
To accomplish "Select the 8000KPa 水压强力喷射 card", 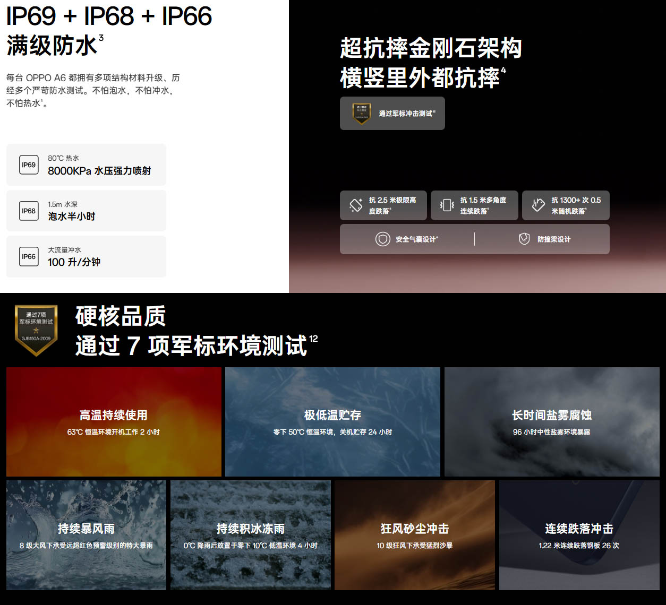I will click(86, 165).
